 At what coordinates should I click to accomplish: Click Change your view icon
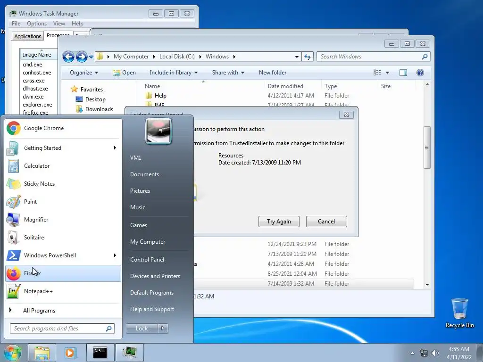377,72
